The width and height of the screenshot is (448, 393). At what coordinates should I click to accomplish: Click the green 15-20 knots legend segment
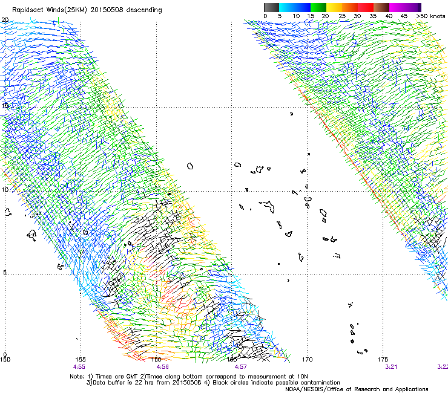point(318,7)
